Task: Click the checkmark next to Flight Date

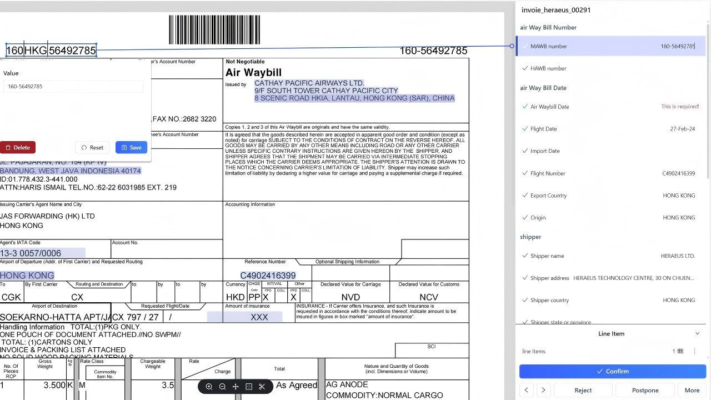Action: point(525,129)
